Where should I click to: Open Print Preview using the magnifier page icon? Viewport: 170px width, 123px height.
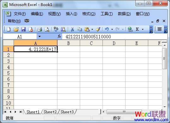47,29
